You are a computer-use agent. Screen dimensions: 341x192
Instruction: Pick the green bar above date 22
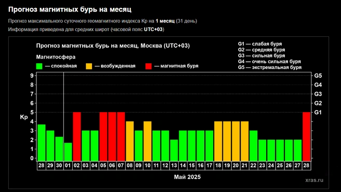[254, 145]
